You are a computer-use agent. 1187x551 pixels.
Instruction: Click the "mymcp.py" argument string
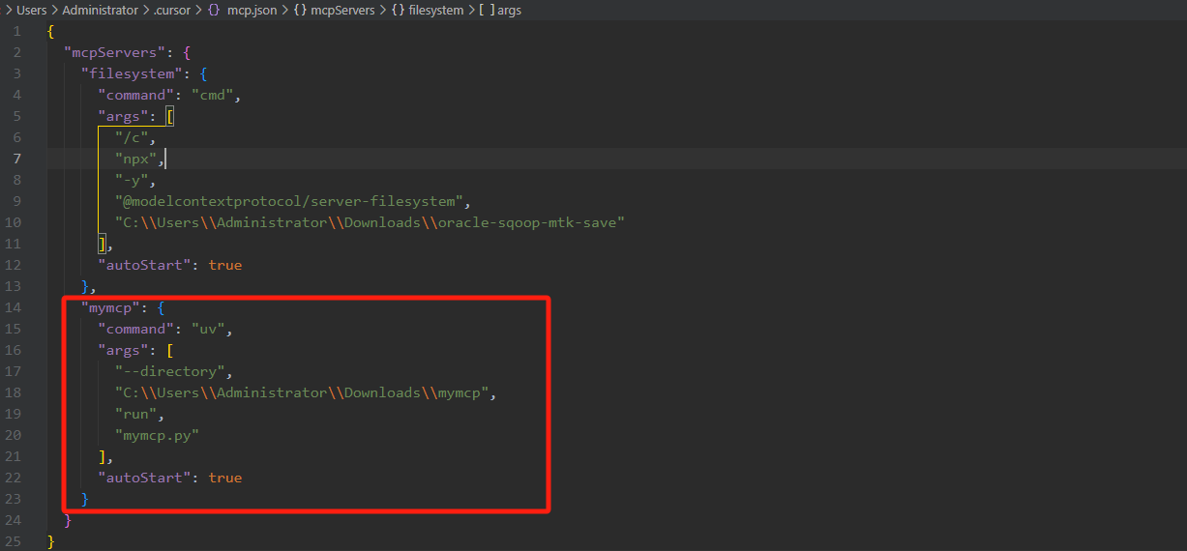(x=157, y=435)
